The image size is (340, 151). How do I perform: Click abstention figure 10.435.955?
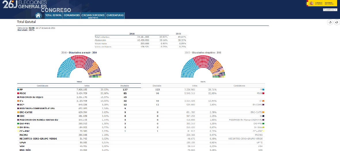(x=143, y=40)
